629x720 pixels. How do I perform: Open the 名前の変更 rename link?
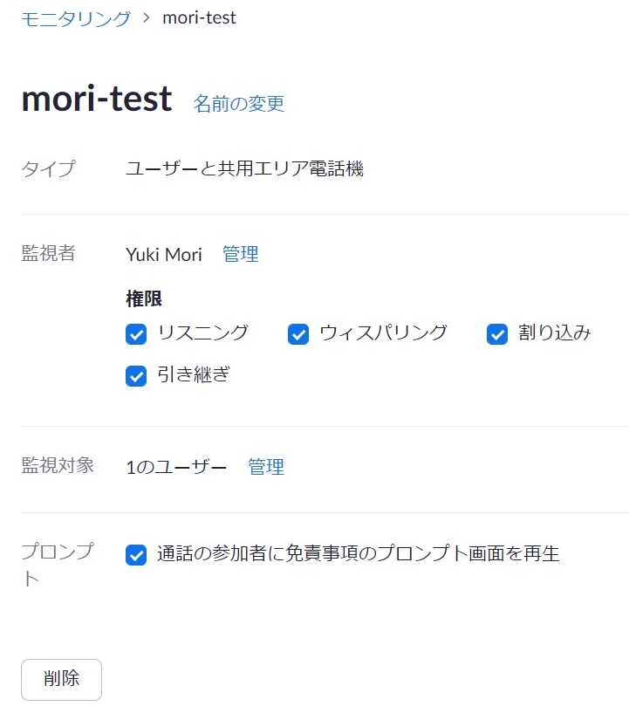tap(239, 103)
